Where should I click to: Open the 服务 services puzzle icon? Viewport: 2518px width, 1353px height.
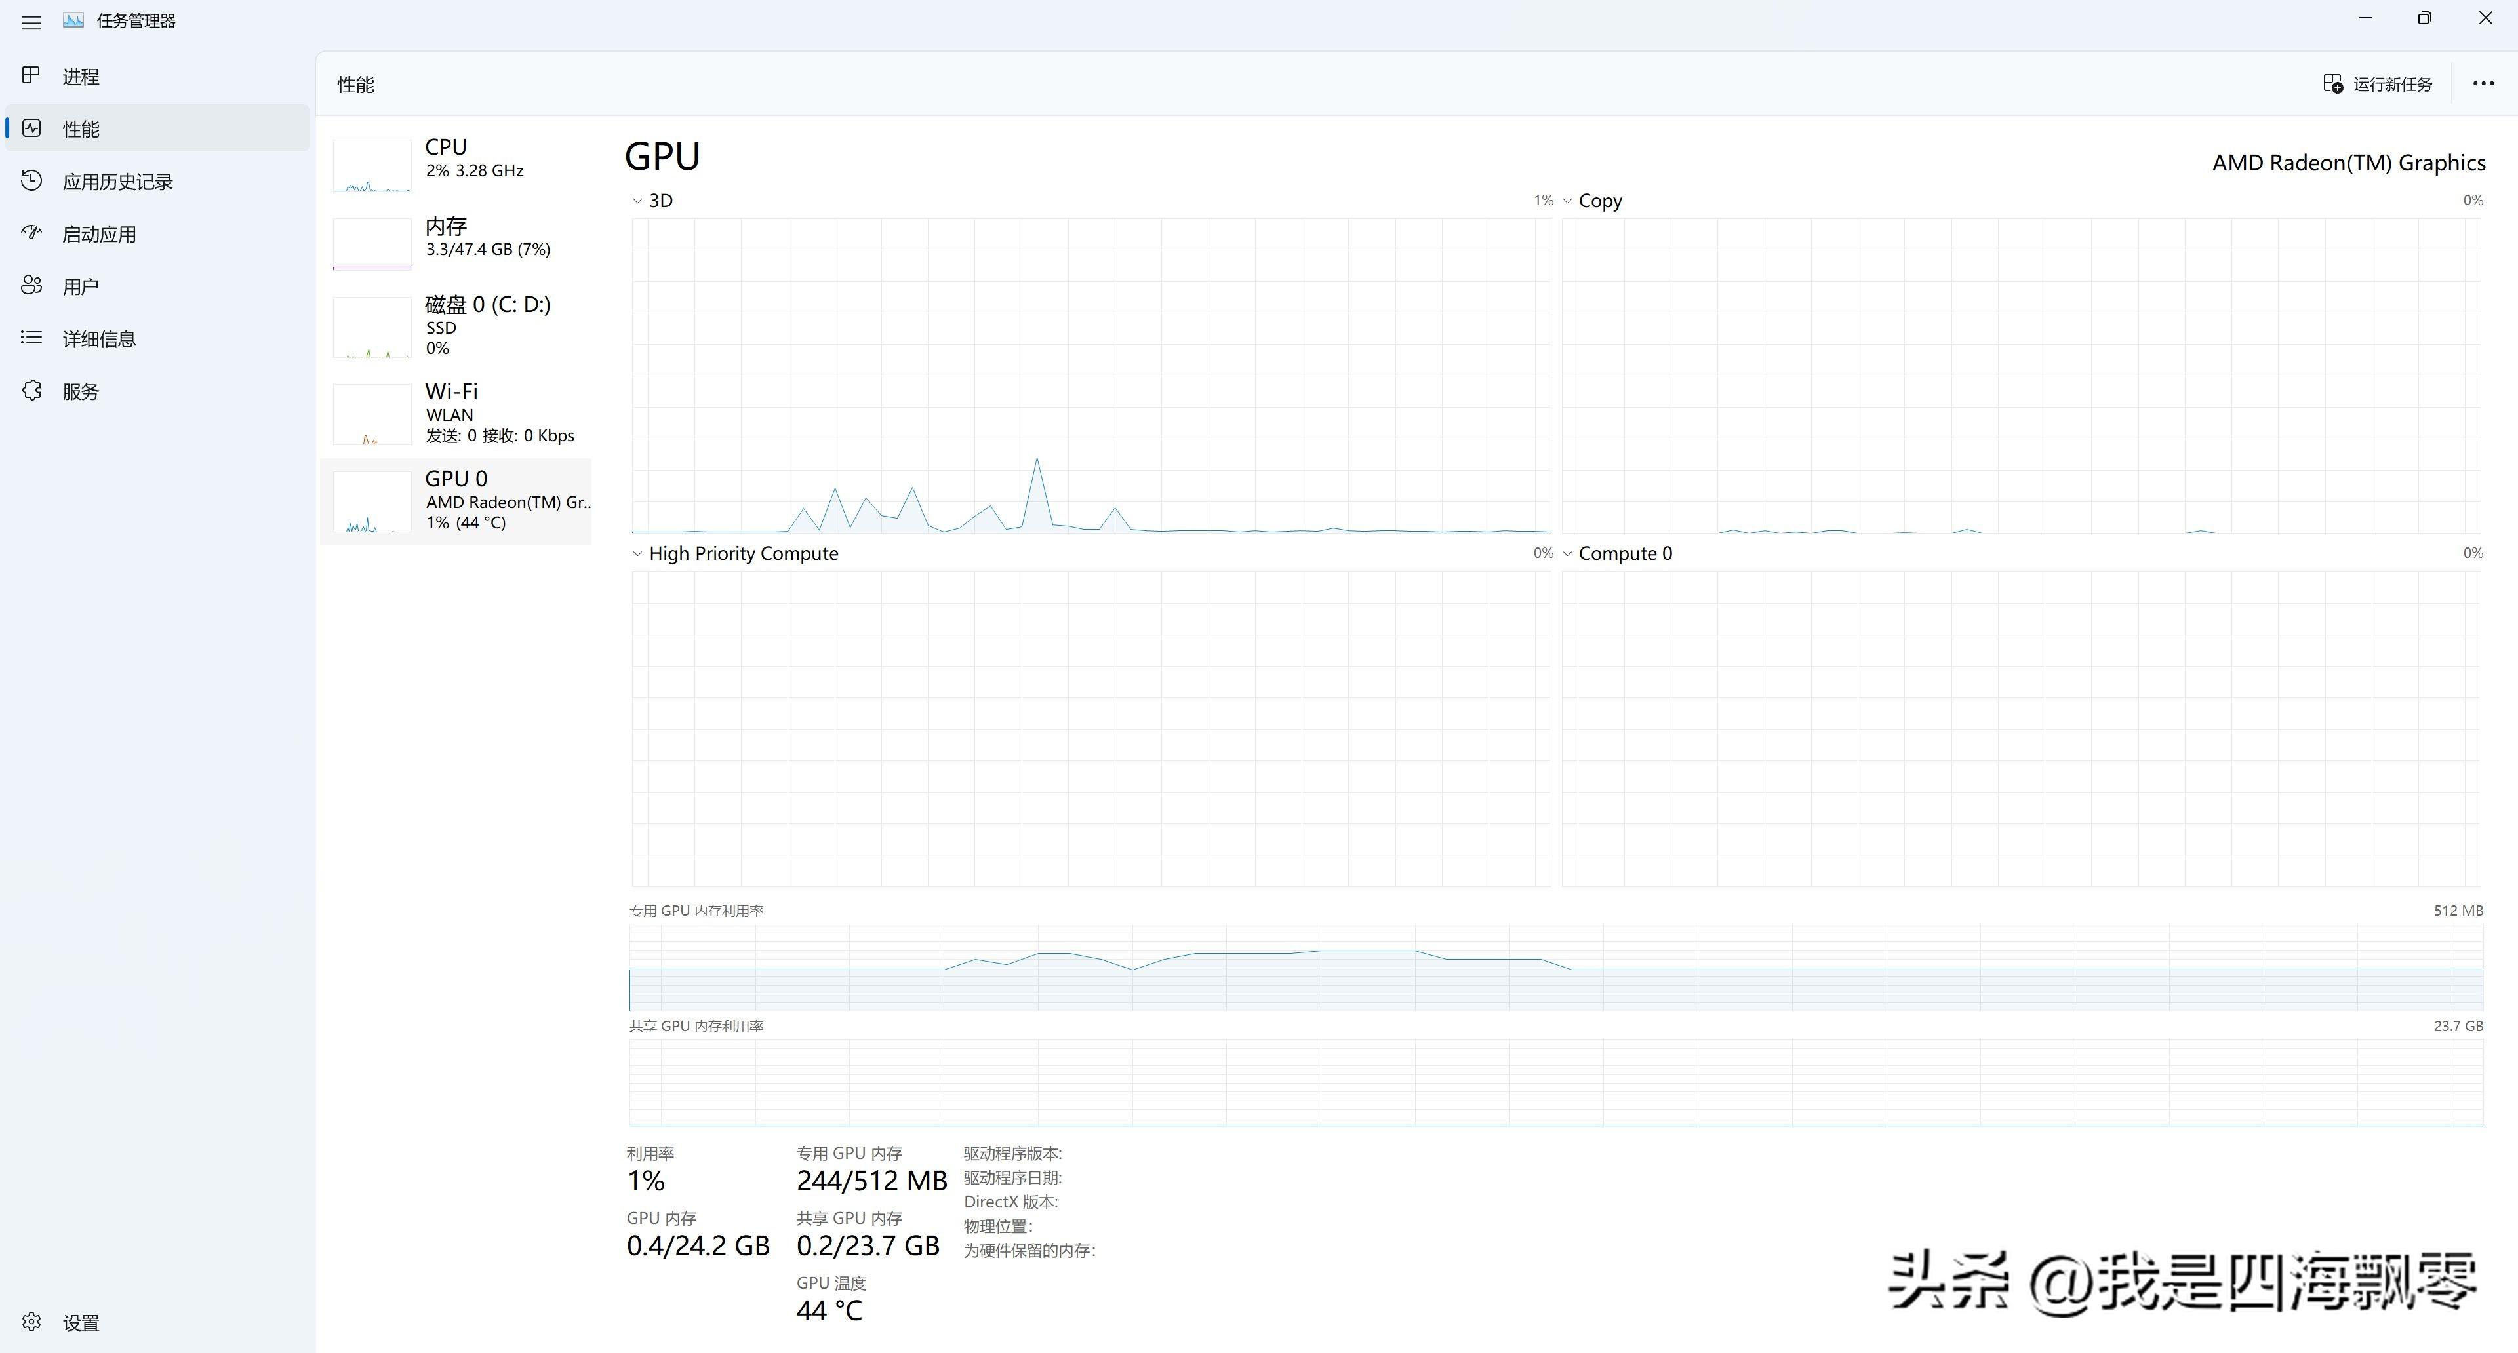[31, 391]
